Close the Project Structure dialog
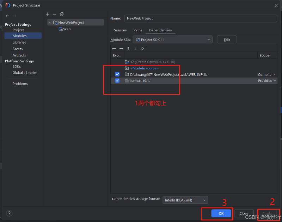 [x=276, y=5]
